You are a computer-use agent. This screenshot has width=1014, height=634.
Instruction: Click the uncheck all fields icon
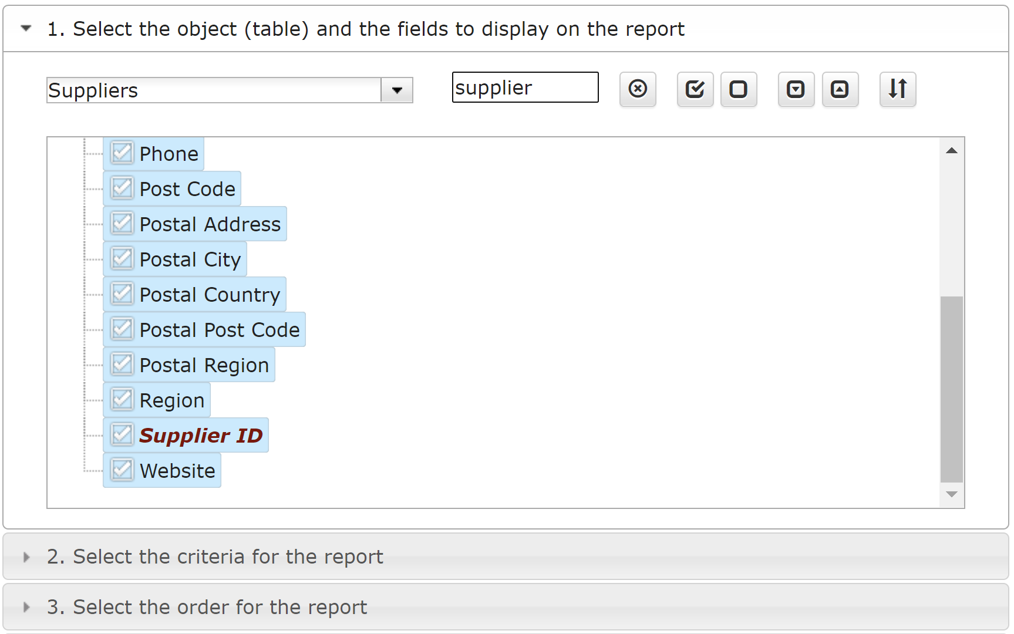739,89
